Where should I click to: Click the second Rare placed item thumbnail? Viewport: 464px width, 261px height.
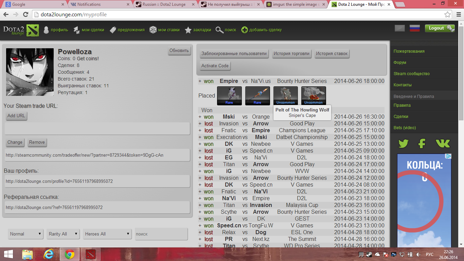point(257,95)
